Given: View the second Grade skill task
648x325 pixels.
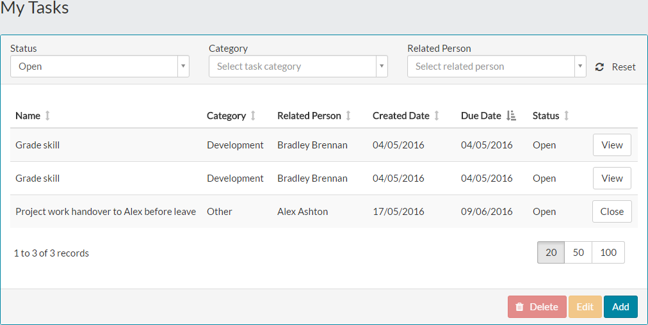Looking at the screenshot, I should point(612,178).
